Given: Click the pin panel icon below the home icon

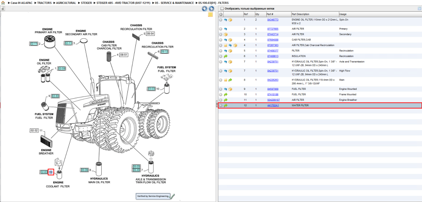Looking at the screenshot, I should click(x=3, y=8).
